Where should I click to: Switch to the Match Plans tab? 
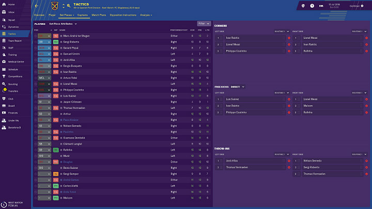(99, 15)
